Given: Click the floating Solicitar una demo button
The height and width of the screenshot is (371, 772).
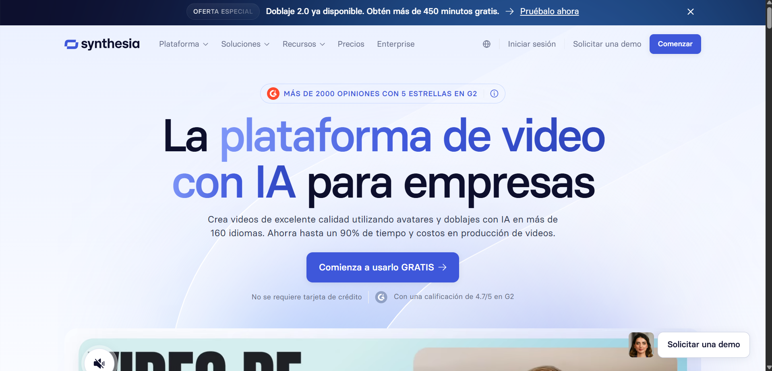Looking at the screenshot, I should point(704,344).
